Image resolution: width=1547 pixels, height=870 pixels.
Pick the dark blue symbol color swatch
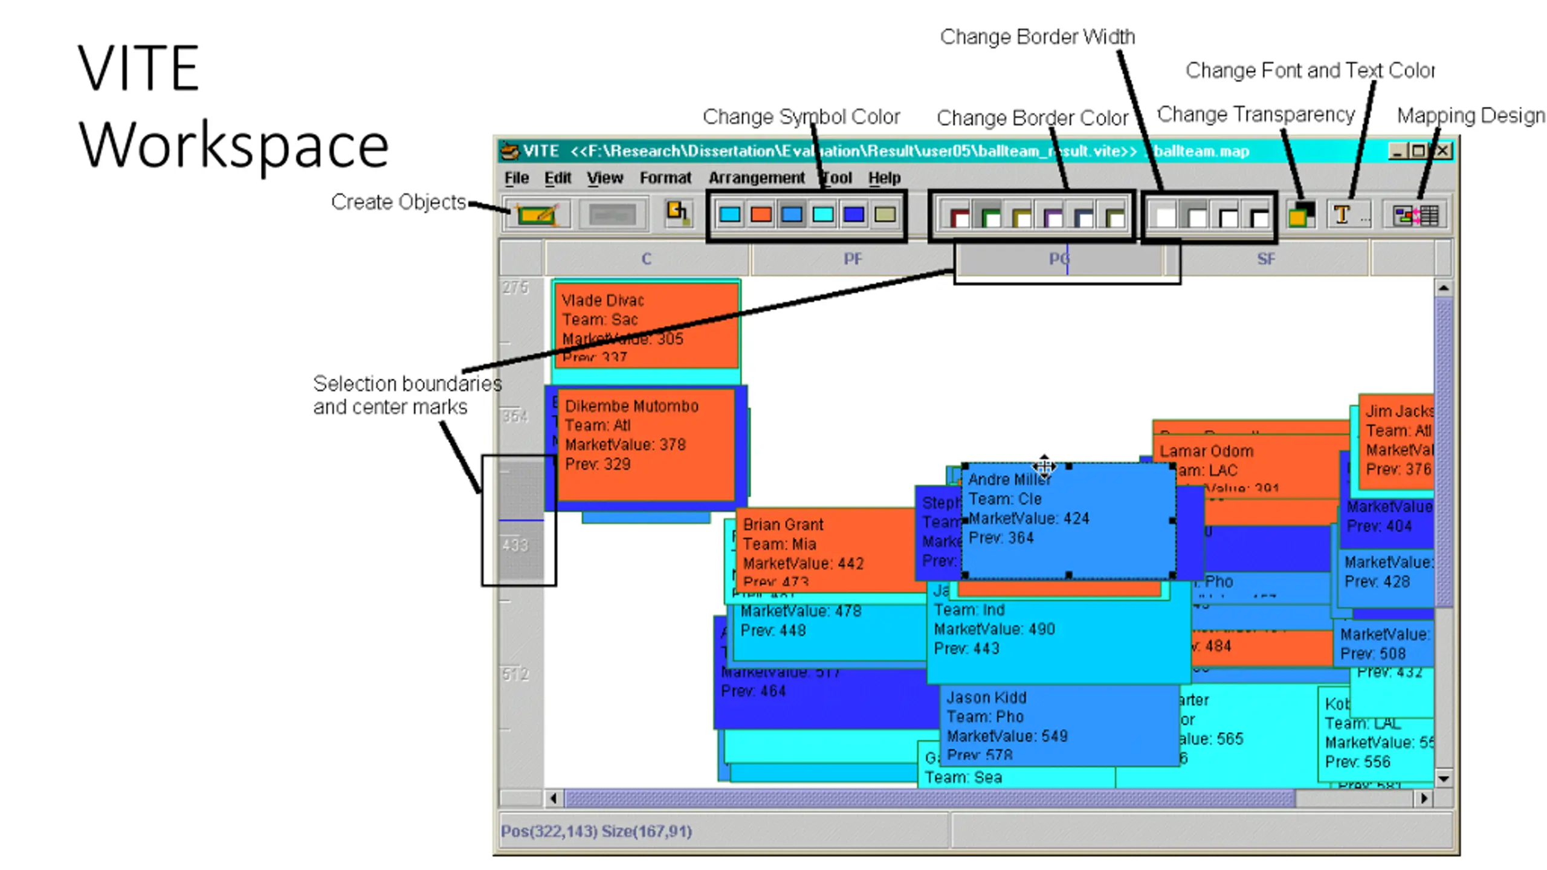coord(853,214)
